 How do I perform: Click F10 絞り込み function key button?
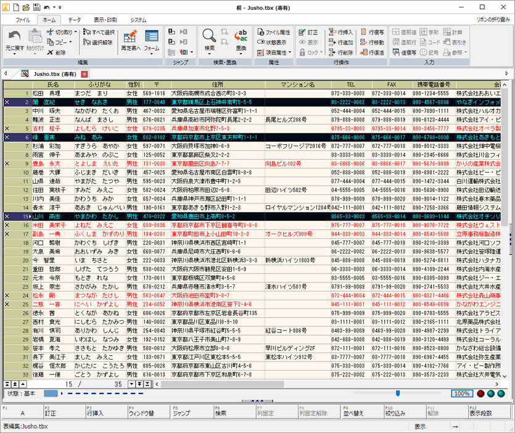pyautogui.click(x=405, y=411)
